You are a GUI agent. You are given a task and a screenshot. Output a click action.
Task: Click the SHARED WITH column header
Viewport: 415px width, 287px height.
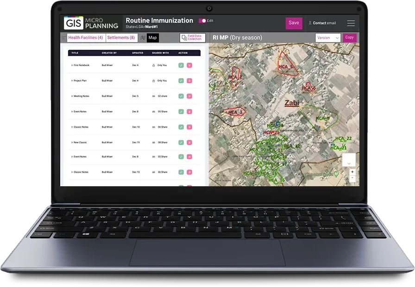(160, 53)
